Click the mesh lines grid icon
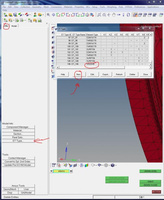Screen dimensions: 164x200 point(75,165)
